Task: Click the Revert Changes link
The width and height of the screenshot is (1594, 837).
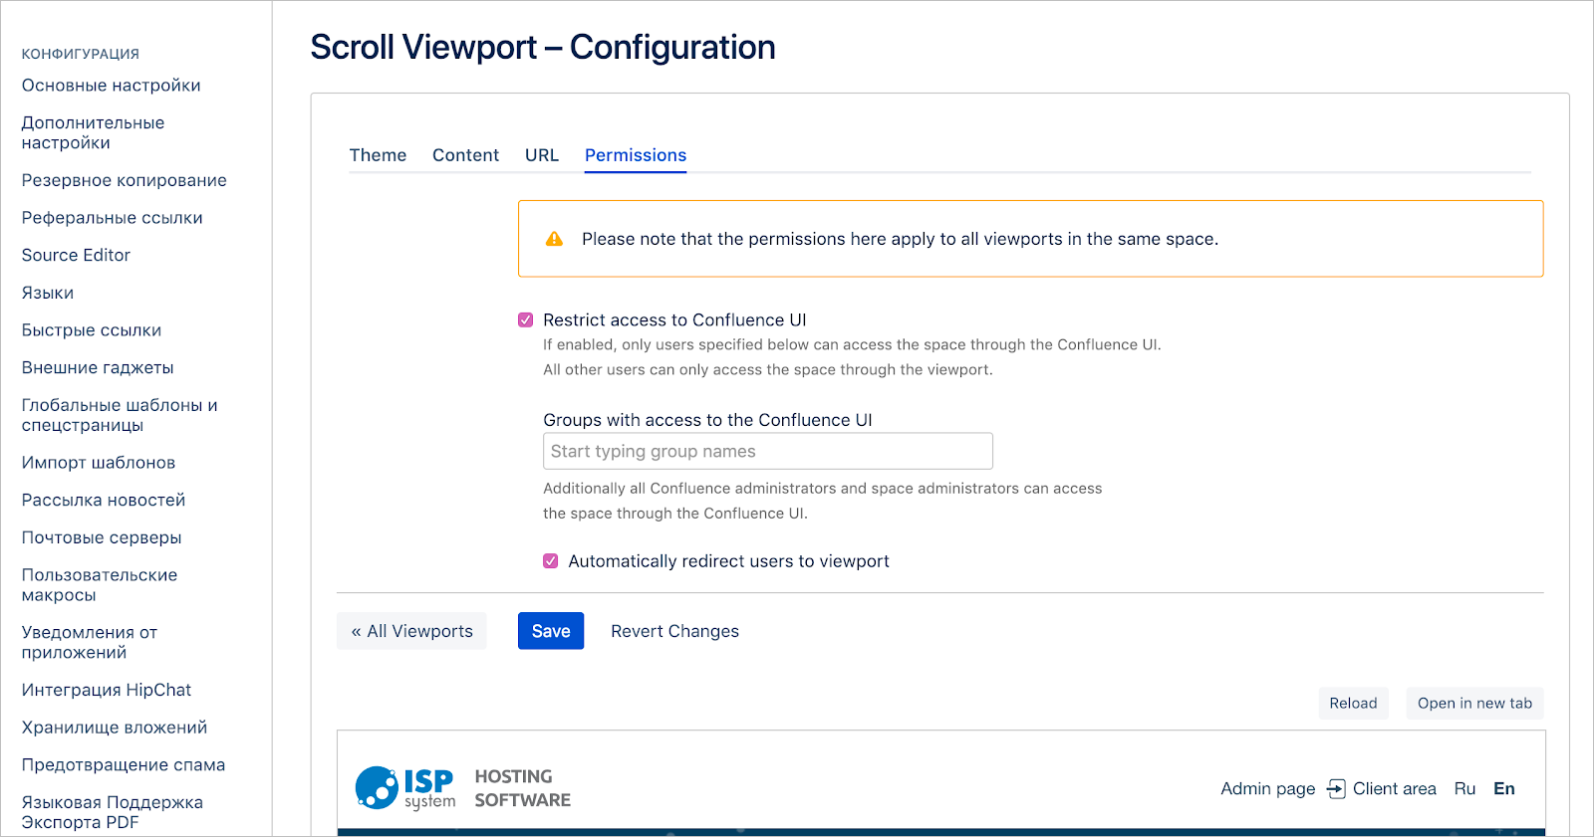Action: tap(674, 631)
